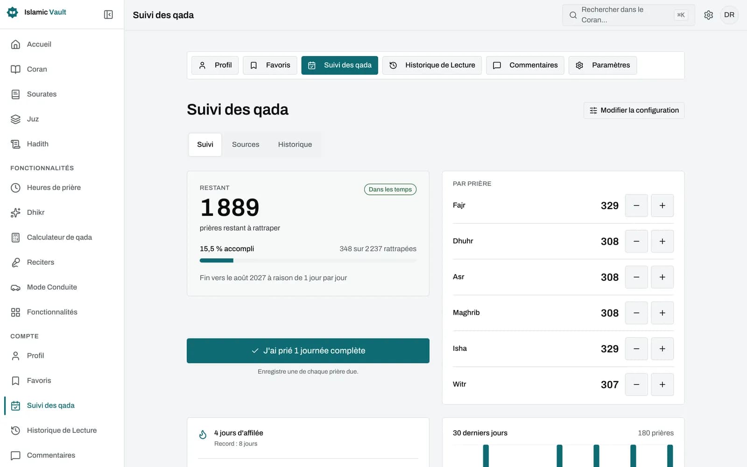Select the Suivi tab

[x=205, y=145]
